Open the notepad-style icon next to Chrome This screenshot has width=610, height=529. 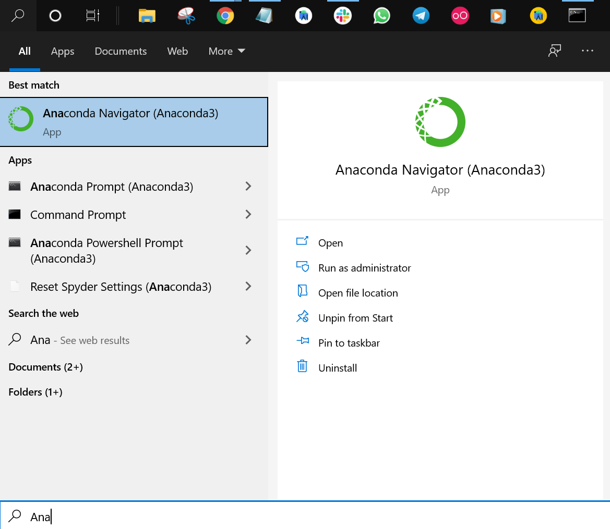pyautogui.click(x=264, y=16)
